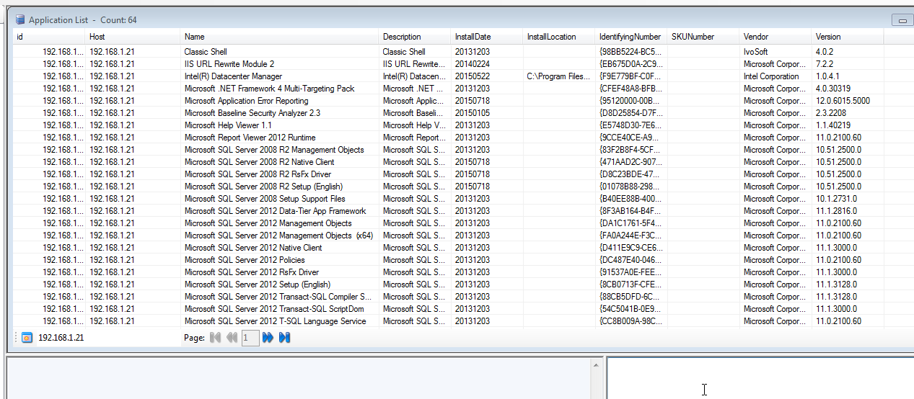Screen dimensions: 914x399
Task: Click the toolbar grip handle near host address
Action: (x=16, y=337)
